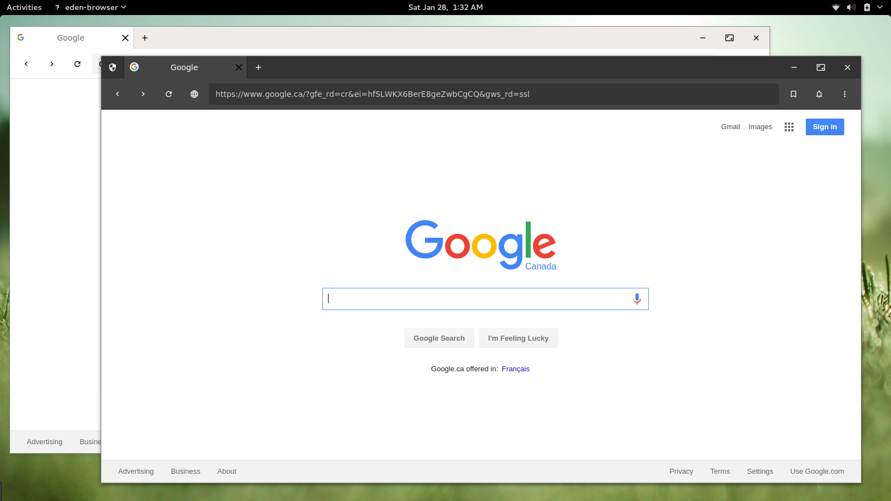The height and width of the screenshot is (501, 891).
Task: Open notifications bell in the front window
Action: point(819,94)
